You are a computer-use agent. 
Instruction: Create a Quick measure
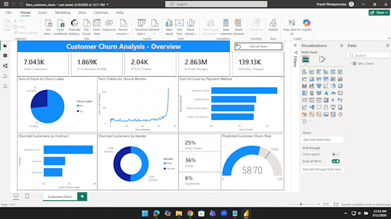tap(238, 27)
